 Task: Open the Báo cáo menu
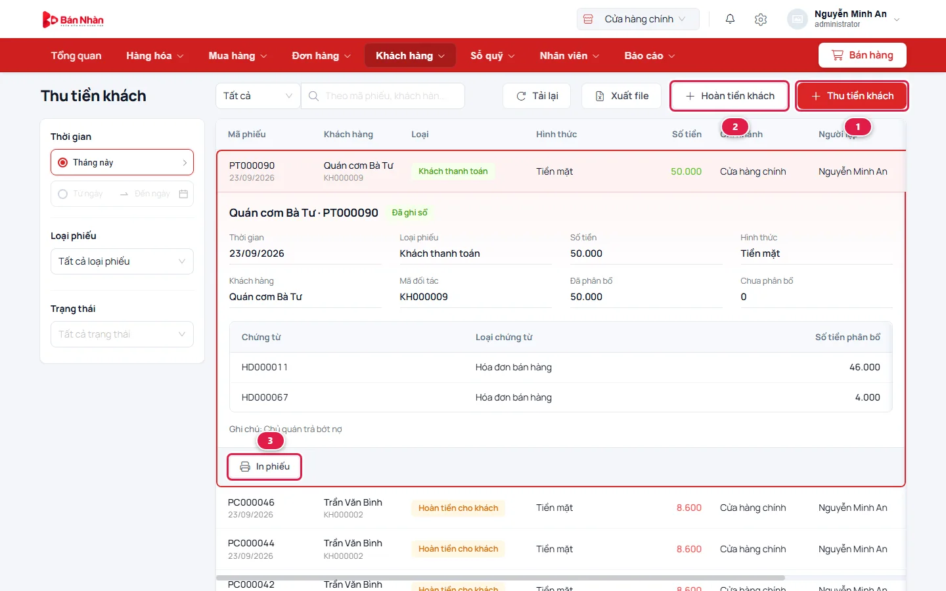(650, 56)
